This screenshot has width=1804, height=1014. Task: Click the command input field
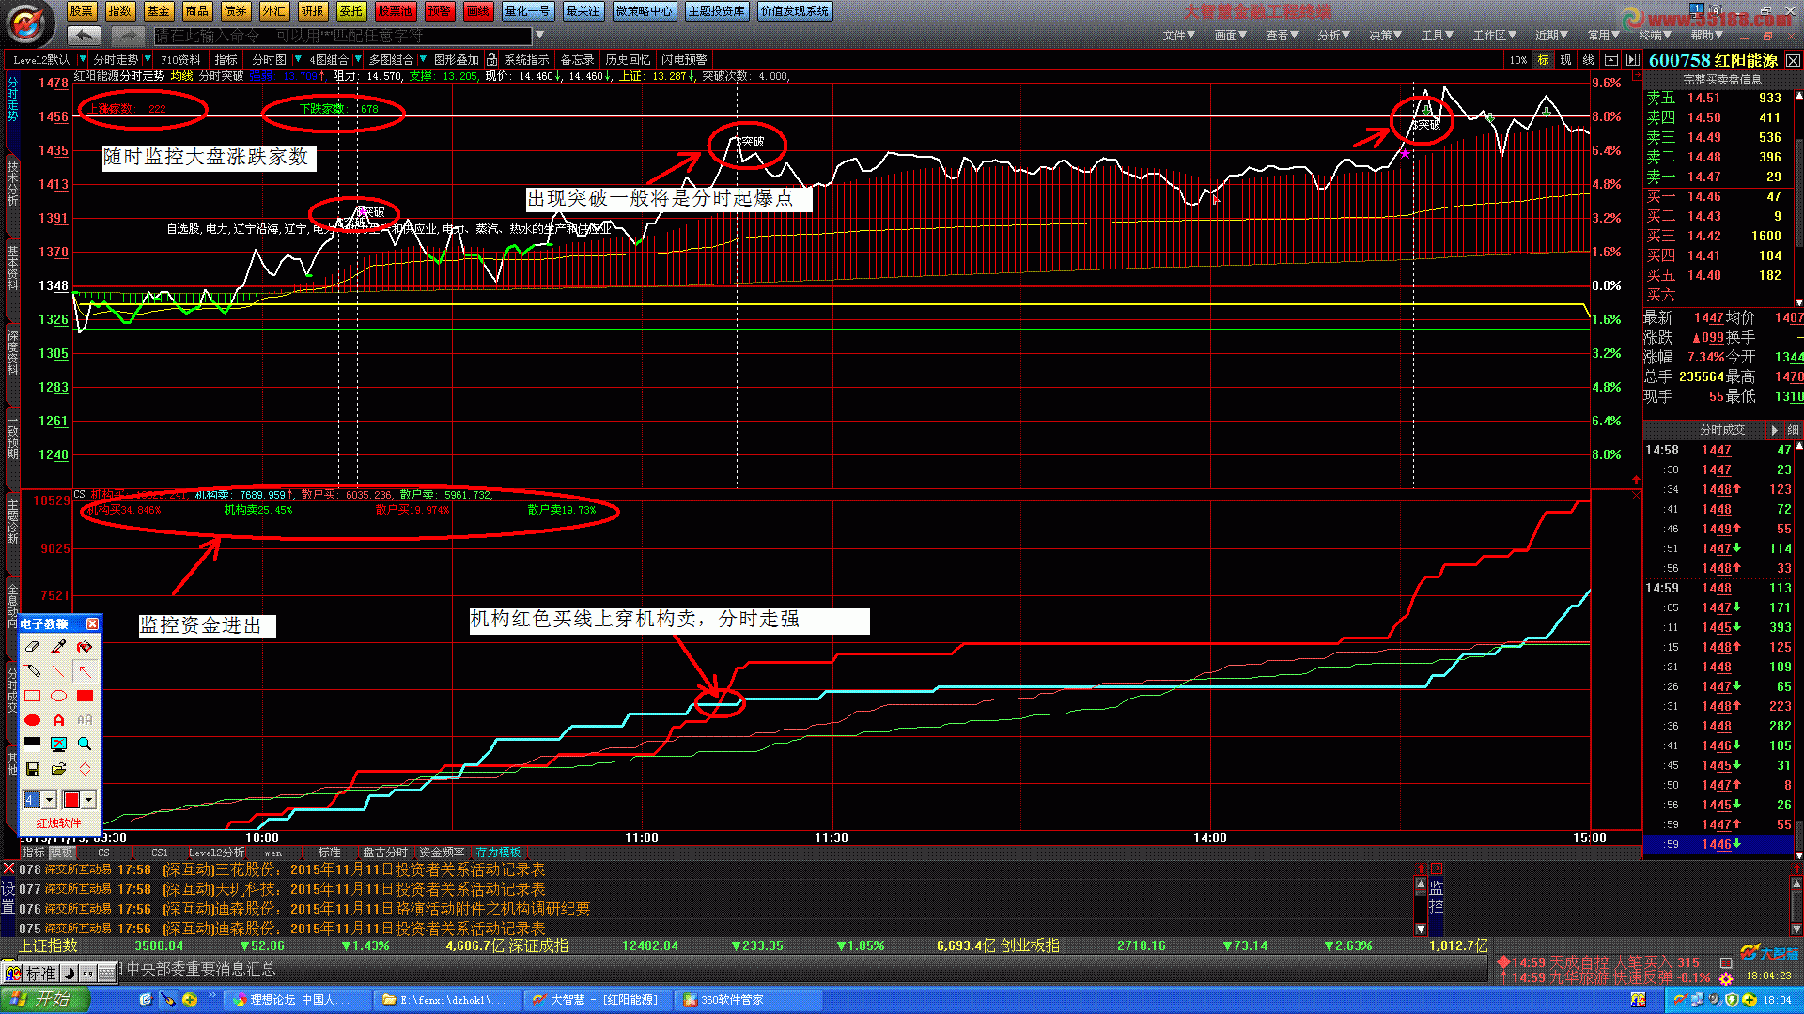point(343,36)
